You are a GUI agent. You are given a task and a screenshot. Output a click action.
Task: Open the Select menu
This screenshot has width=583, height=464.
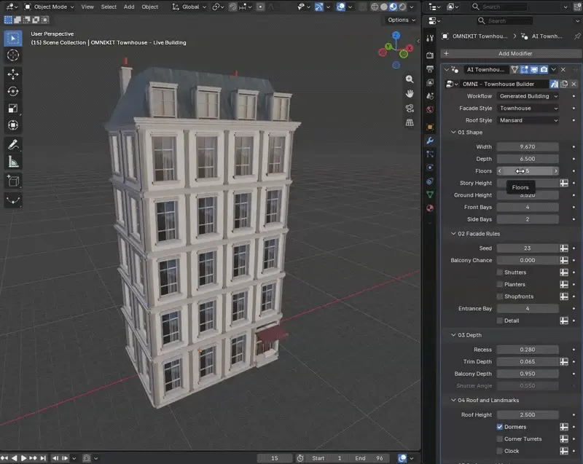109,7
